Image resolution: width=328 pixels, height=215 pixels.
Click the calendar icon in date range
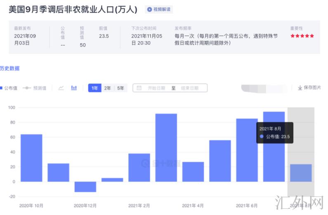139,88
